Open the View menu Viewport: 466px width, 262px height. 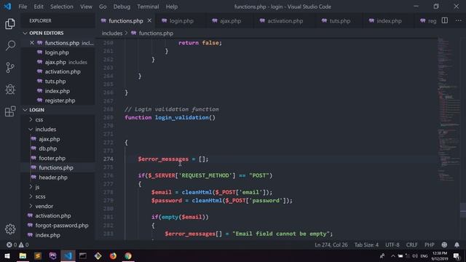pos(86,7)
